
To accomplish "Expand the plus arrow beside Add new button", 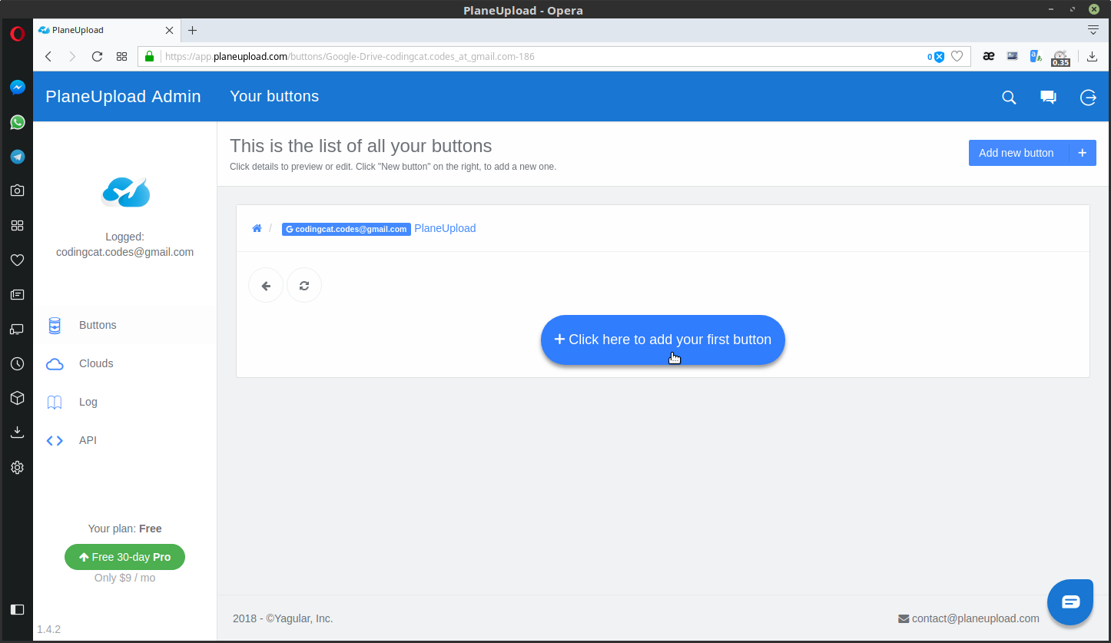I will (x=1082, y=153).
